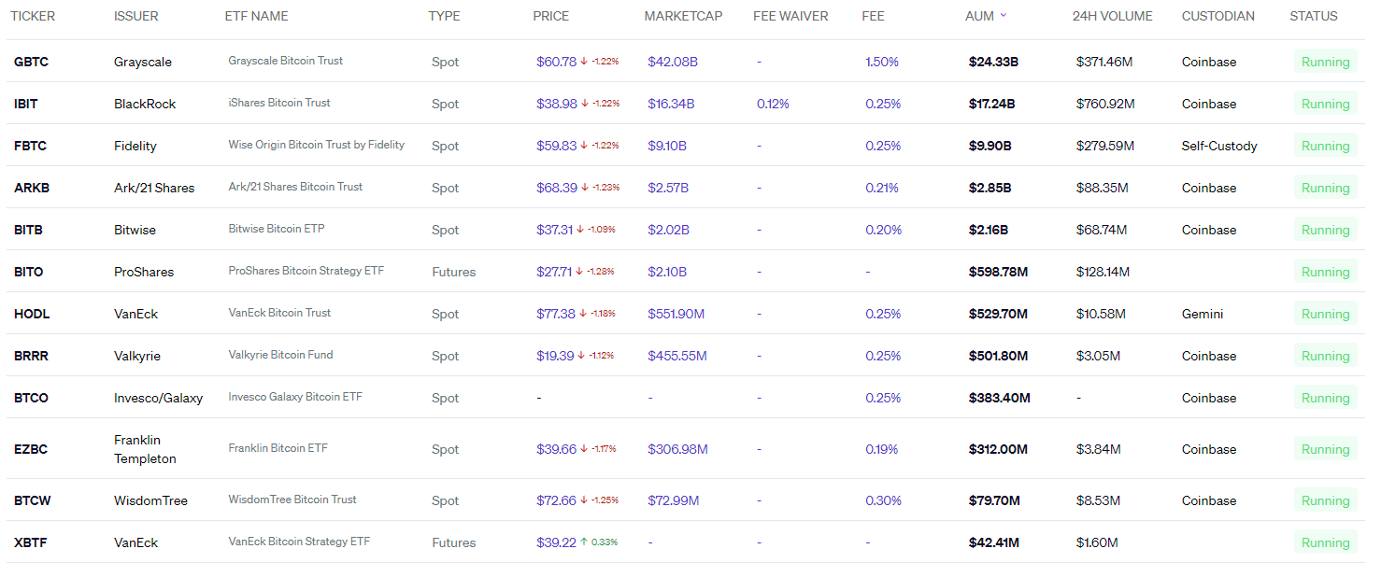This screenshot has height=563, width=1381.
Task: Click the Running status badge for GBTC
Action: click(1325, 62)
